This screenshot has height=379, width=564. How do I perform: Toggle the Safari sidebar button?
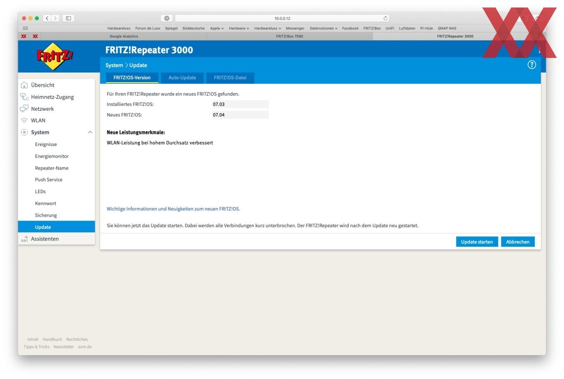[68, 18]
